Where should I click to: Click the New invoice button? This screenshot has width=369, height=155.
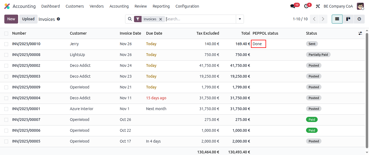tap(11, 19)
